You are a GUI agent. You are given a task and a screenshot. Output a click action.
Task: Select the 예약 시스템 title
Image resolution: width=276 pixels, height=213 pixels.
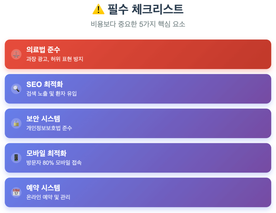(x=43, y=188)
